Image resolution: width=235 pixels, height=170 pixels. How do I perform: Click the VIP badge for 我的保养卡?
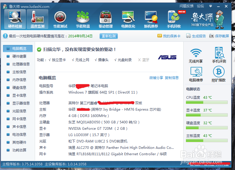(160, 36)
